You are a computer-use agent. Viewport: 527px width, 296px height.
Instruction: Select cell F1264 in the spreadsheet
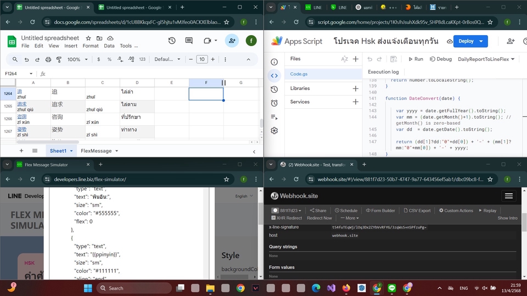click(206, 94)
